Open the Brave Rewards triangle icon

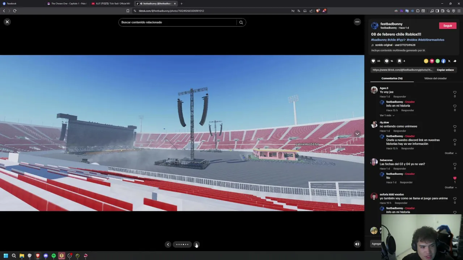[x=324, y=11]
